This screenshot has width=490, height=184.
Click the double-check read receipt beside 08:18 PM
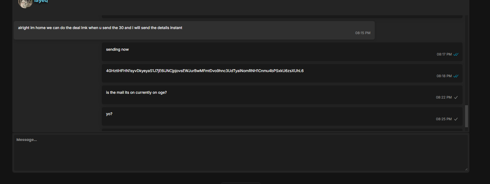click(456, 76)
